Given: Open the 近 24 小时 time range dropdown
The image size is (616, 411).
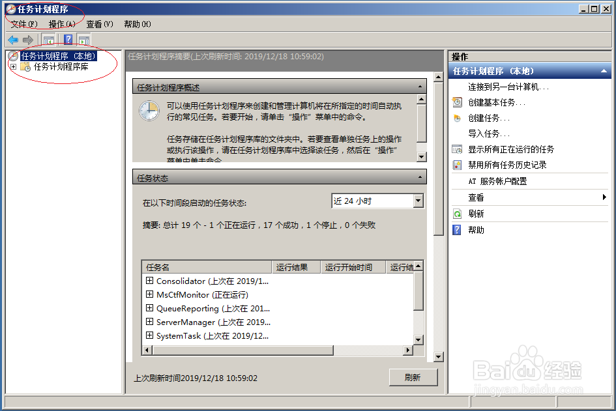Looking at the screenshot, I should tap(418, 201).
